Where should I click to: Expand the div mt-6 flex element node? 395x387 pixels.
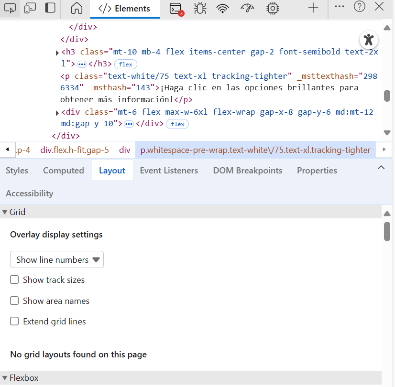57,113
